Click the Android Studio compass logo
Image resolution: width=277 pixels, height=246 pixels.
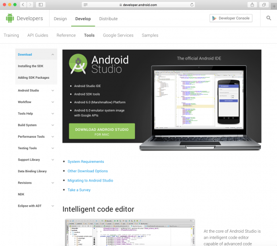[78, 64]
